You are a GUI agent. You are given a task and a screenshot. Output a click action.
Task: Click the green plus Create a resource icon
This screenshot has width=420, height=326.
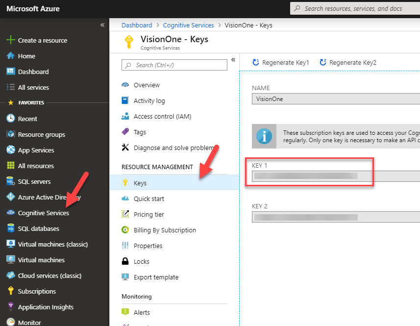pyautogui.click(x=10, y=40)
